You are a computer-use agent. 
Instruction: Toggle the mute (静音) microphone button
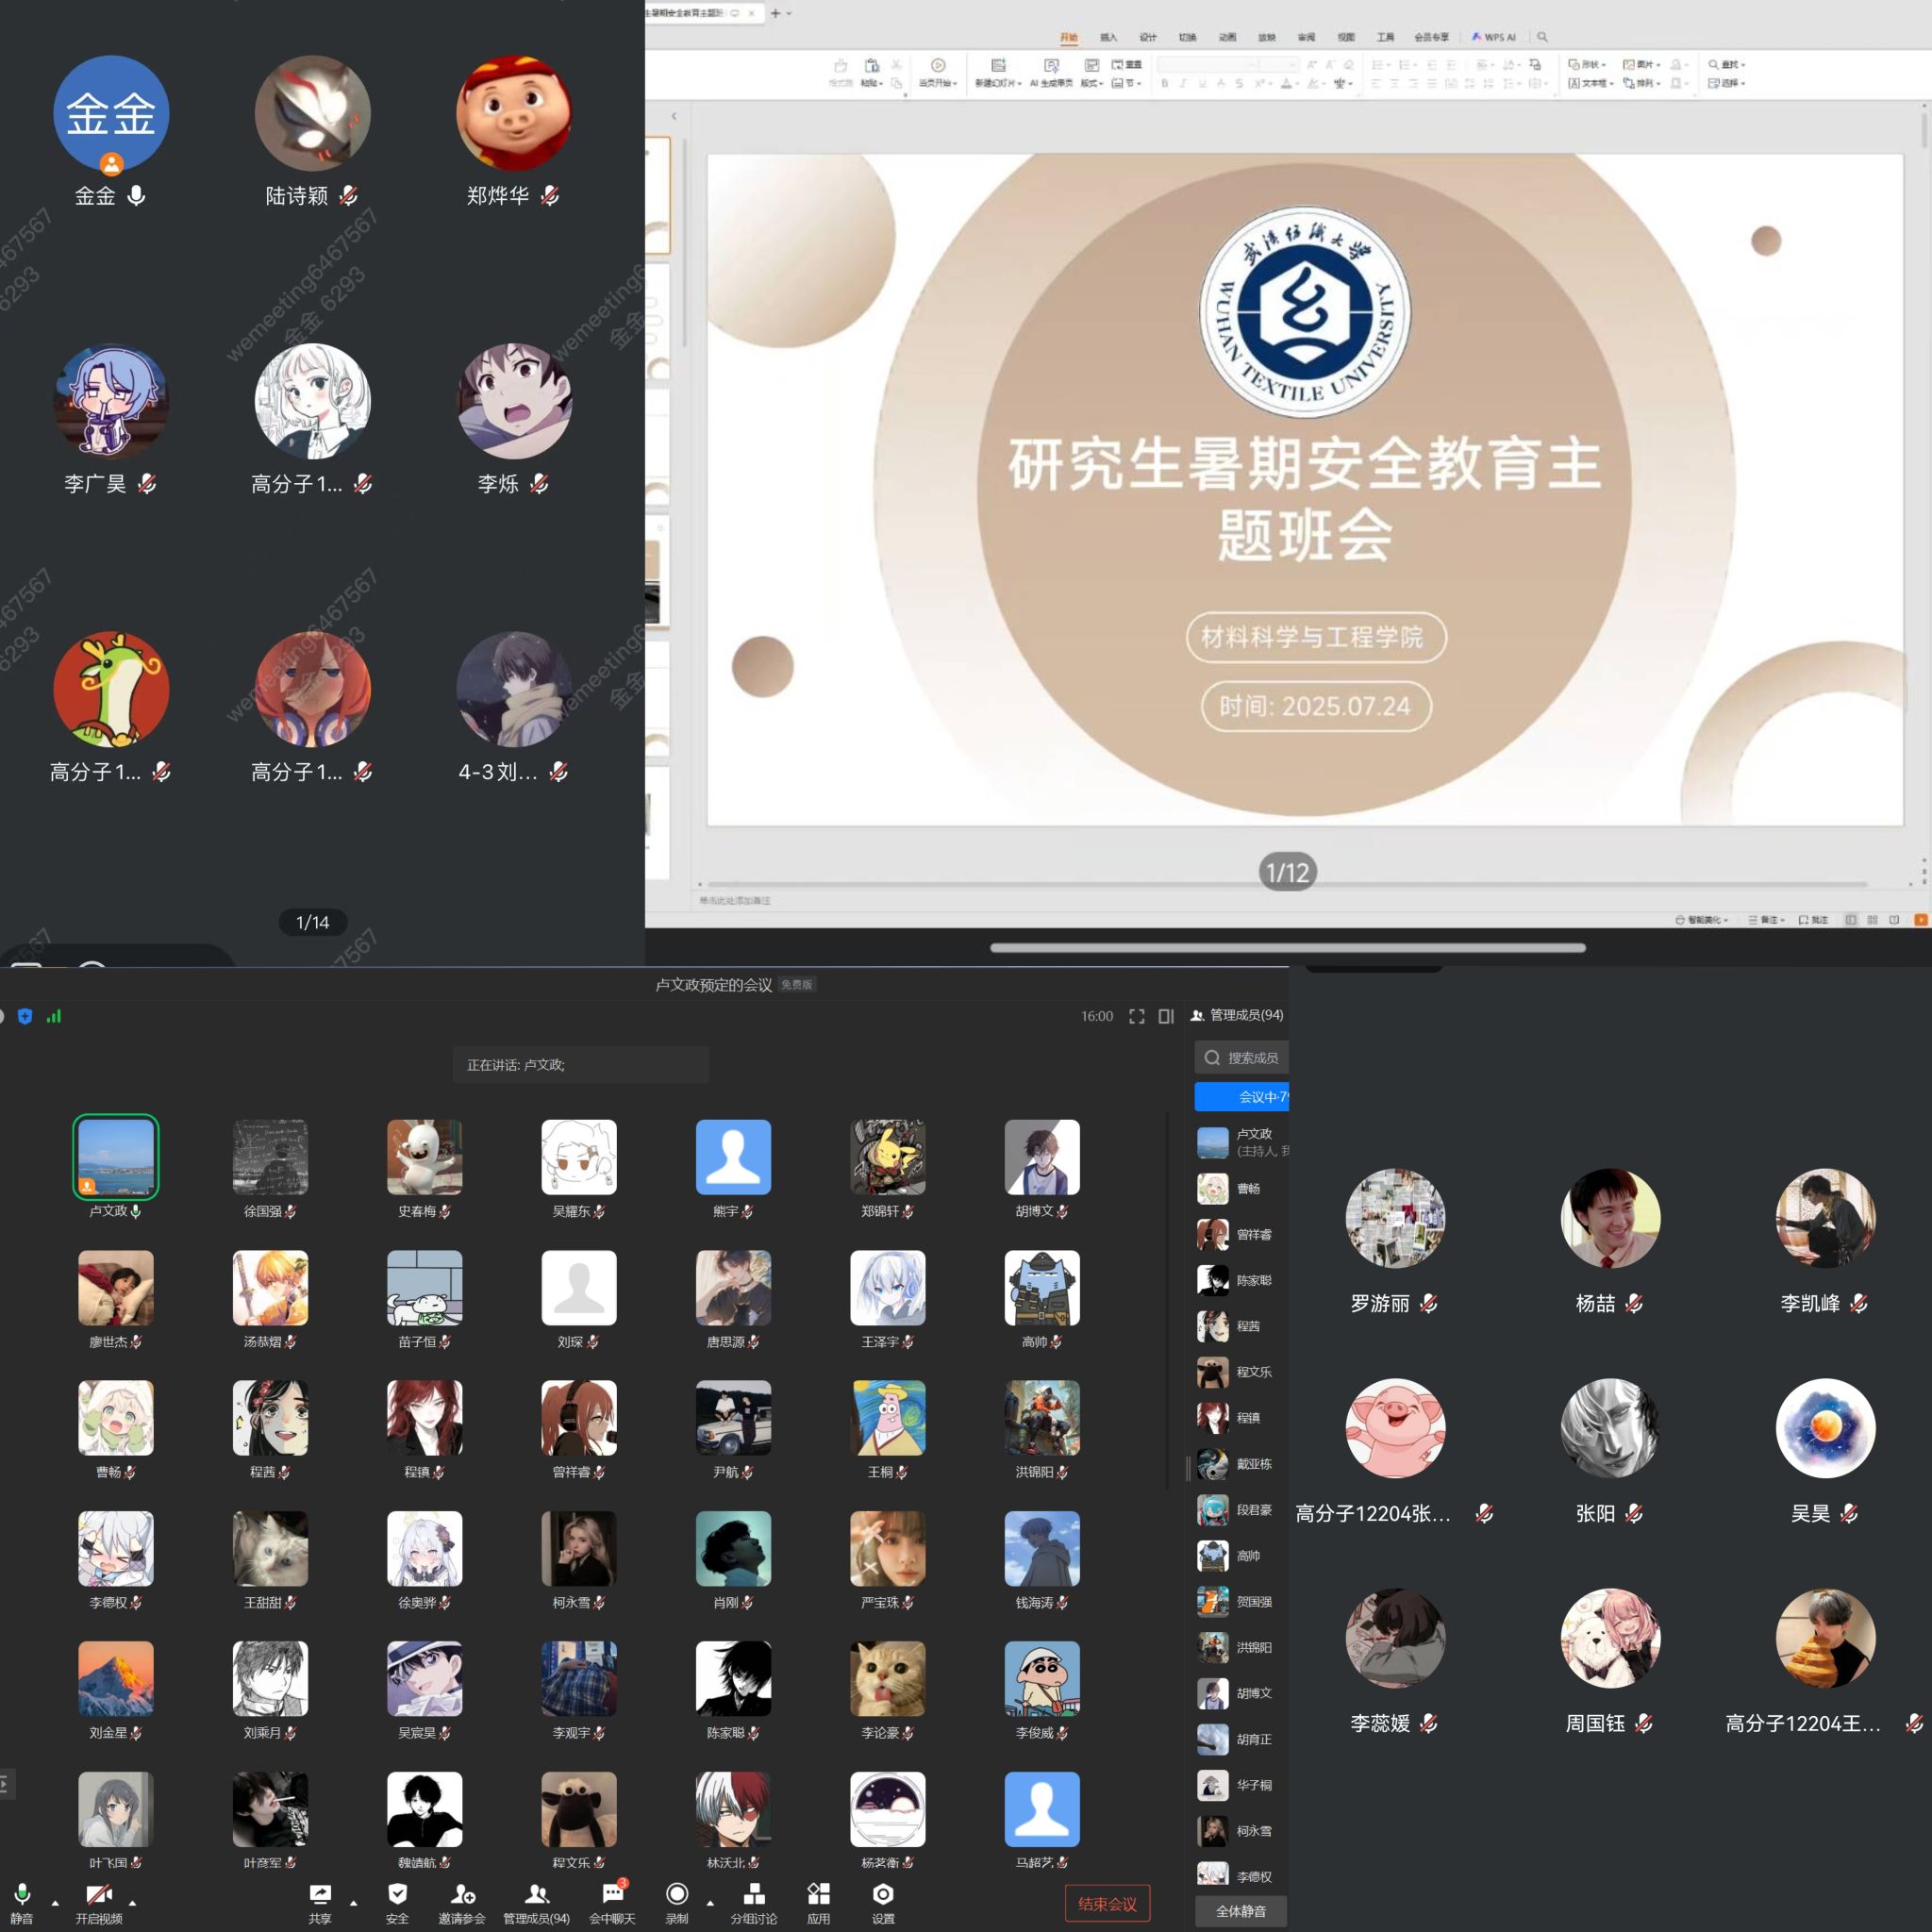(22, 1894)
